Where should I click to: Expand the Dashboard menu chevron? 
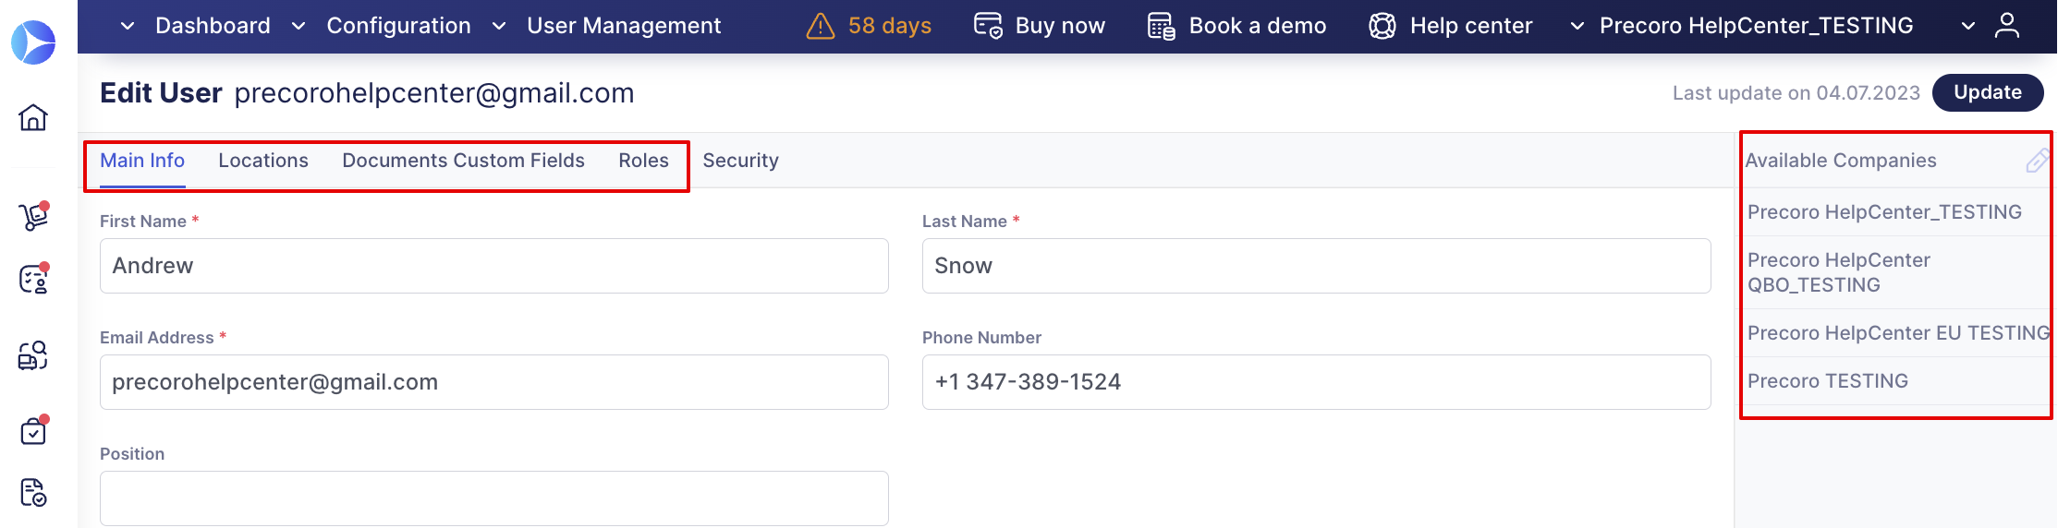(128, 26)
